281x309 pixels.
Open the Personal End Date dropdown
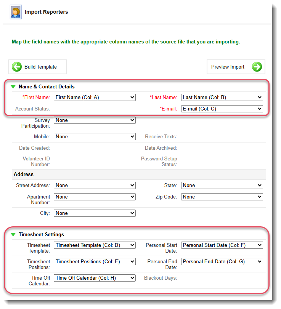pyautogui.click(x=222, y=261)
